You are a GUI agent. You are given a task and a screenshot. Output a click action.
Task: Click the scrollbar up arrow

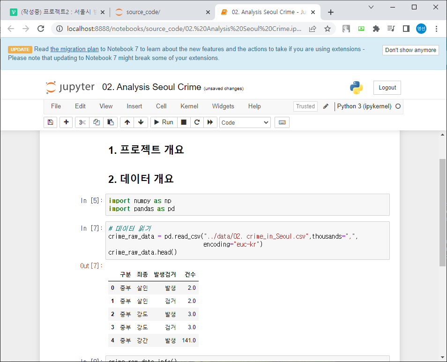(442, 135)
